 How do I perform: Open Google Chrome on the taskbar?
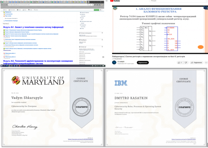[x=9, y=66]
